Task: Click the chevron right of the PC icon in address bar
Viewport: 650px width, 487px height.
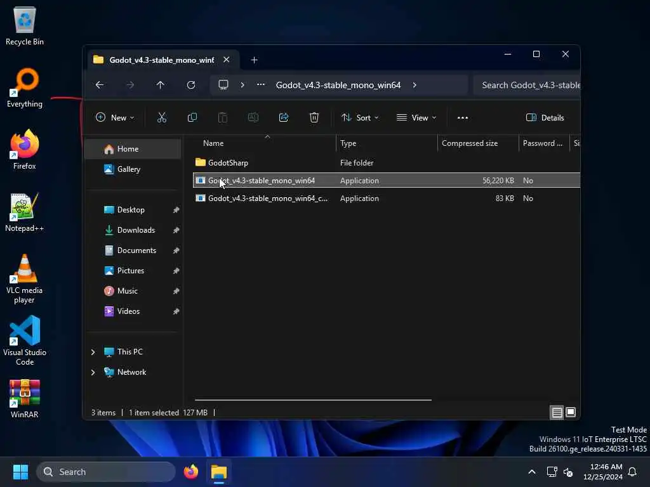Action: pos(242,85)
